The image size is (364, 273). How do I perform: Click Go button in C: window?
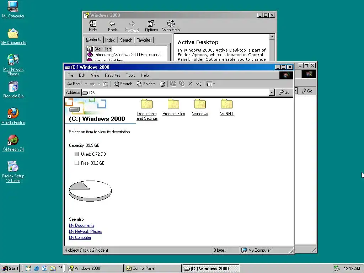click(x=284, y=92)
